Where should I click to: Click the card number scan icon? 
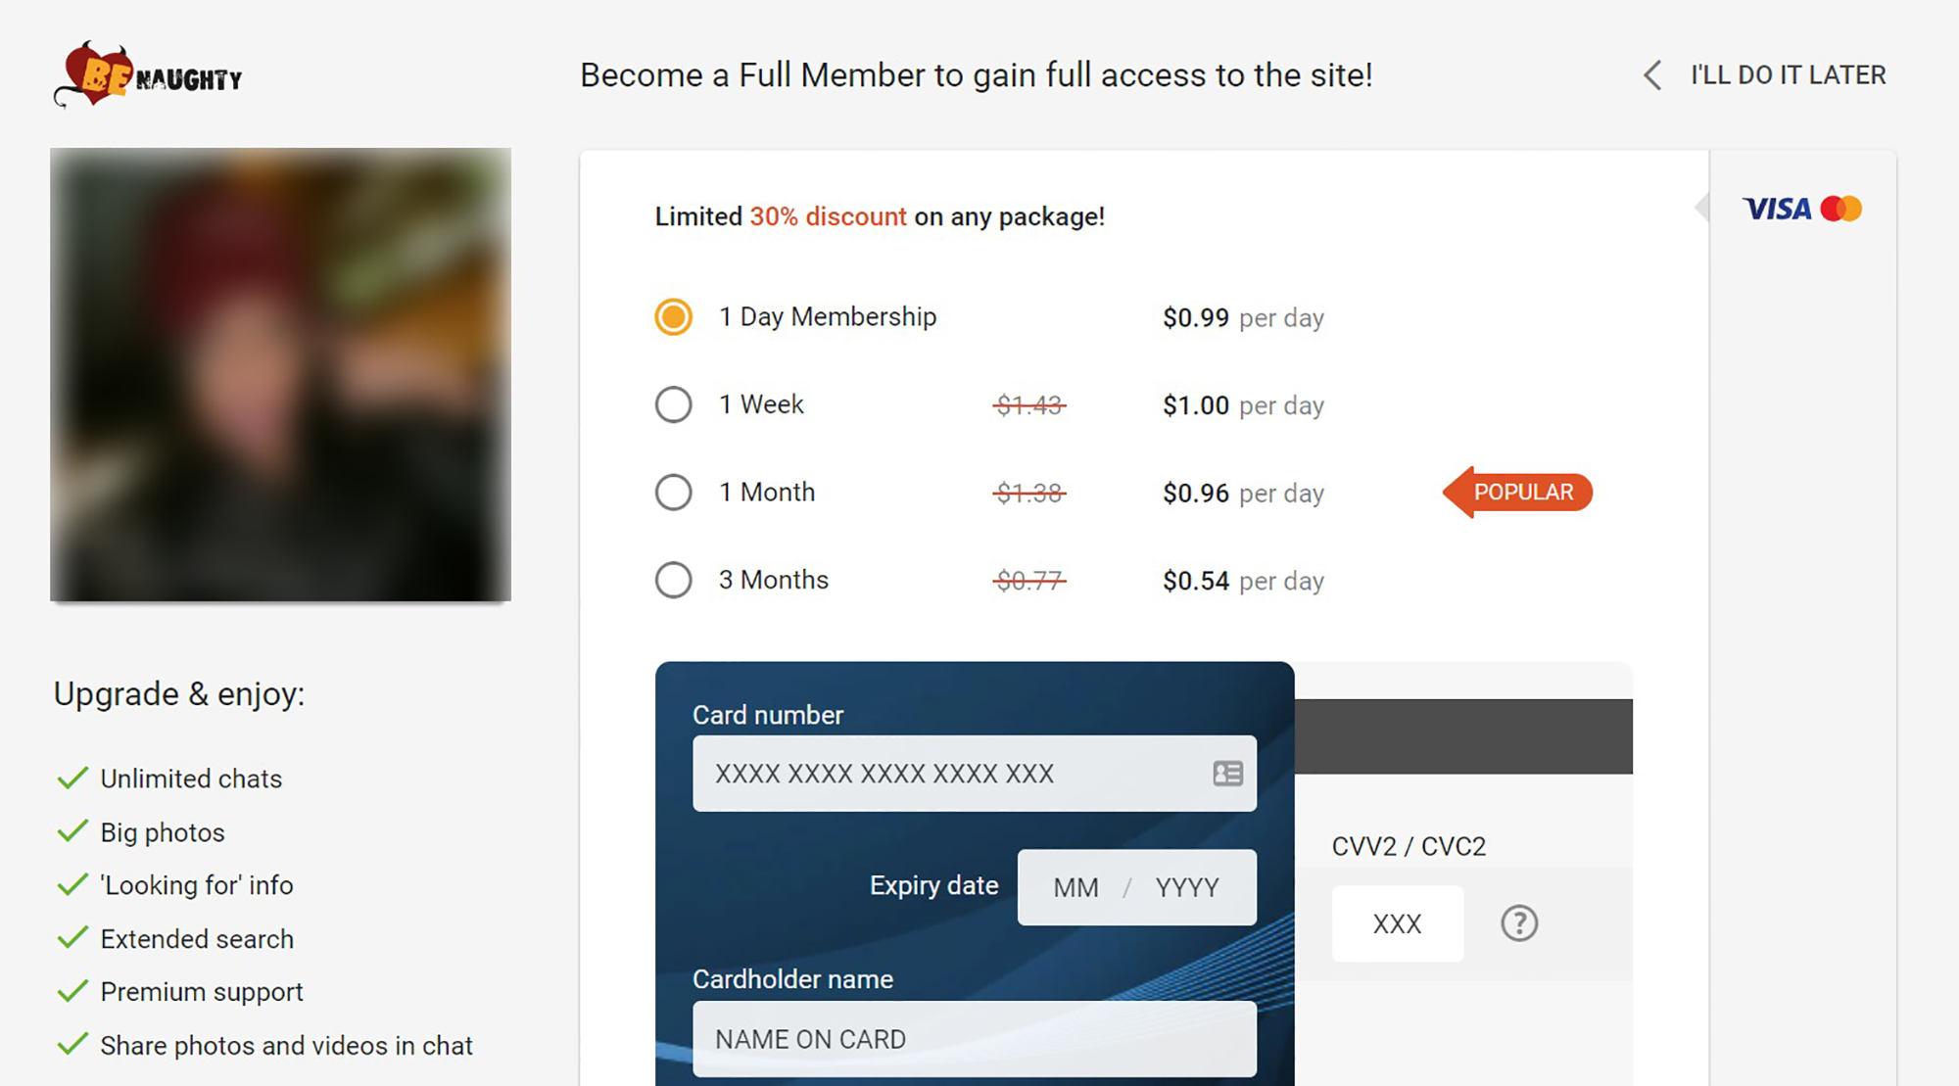[1226, 773]
